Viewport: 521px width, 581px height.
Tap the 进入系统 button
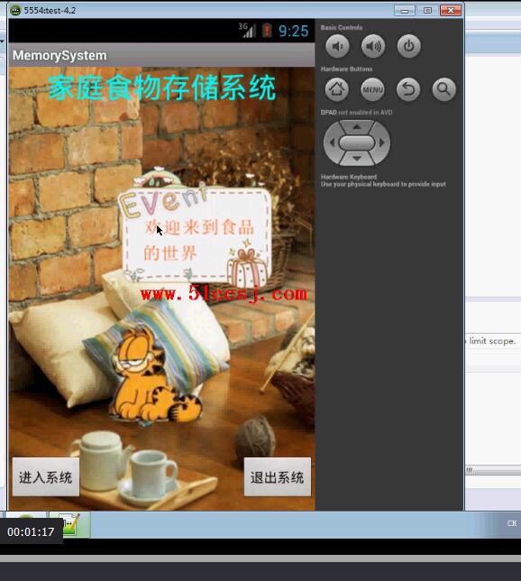pyautogui.click(x=46, y=477)
